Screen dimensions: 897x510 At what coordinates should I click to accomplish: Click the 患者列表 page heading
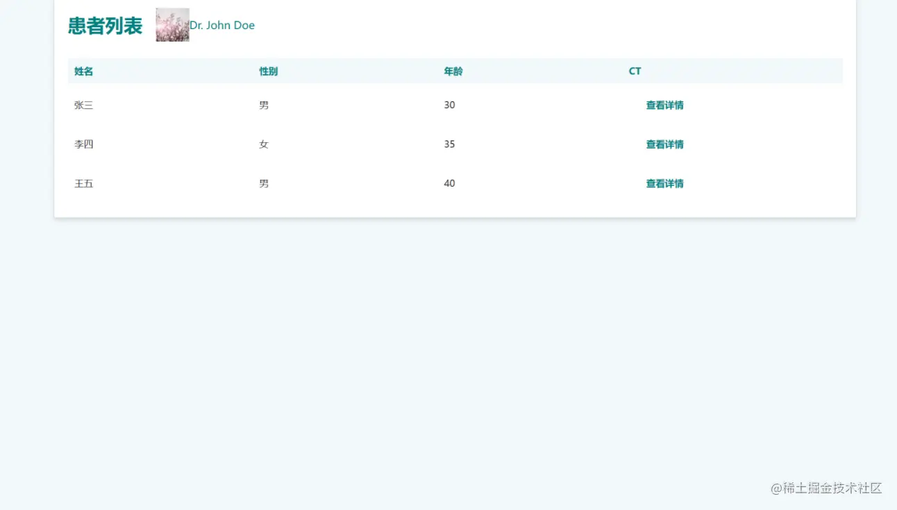click(x=105, y=26)
